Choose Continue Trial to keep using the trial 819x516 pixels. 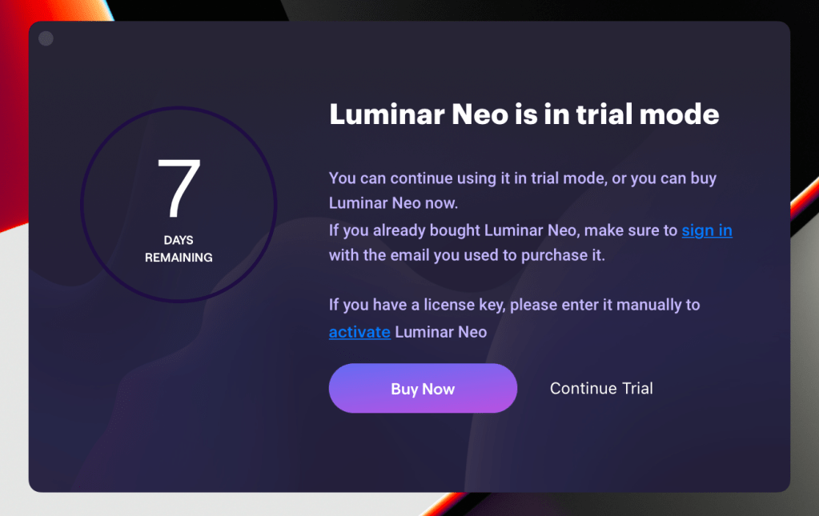coord(601,389)
